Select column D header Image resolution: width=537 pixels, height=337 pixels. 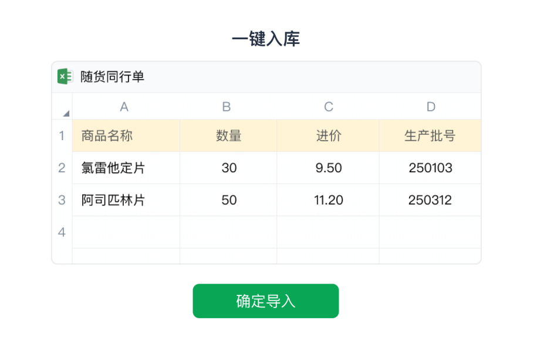tap(431, 107)
